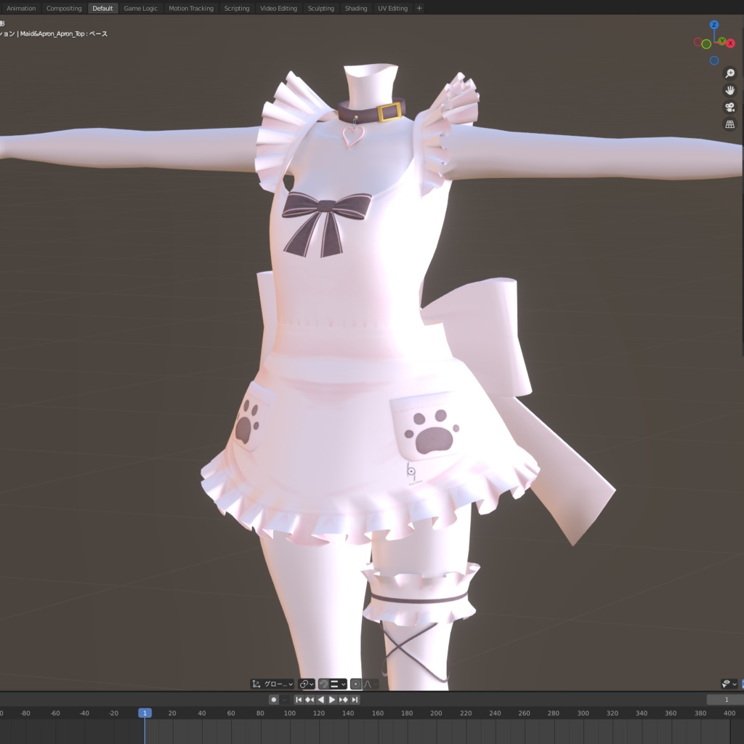Select the Pan hand icon in viewport sidebar
The width and height of the screenshot is (744, 744).
pyautogui.click(x=730, y=90)
